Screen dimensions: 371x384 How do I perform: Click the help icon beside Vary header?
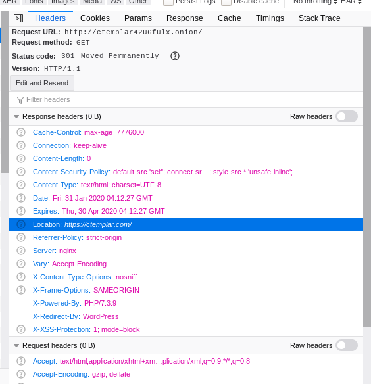pos(21,264)
